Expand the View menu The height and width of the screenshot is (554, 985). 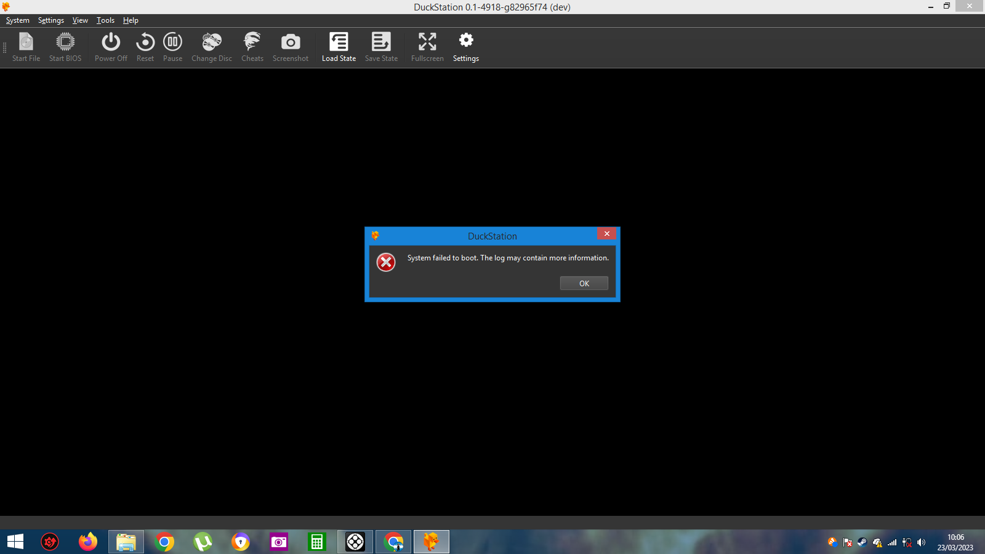(80, 20)
